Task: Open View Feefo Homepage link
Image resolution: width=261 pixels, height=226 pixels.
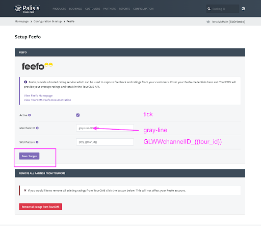Action: coord(38,95)
